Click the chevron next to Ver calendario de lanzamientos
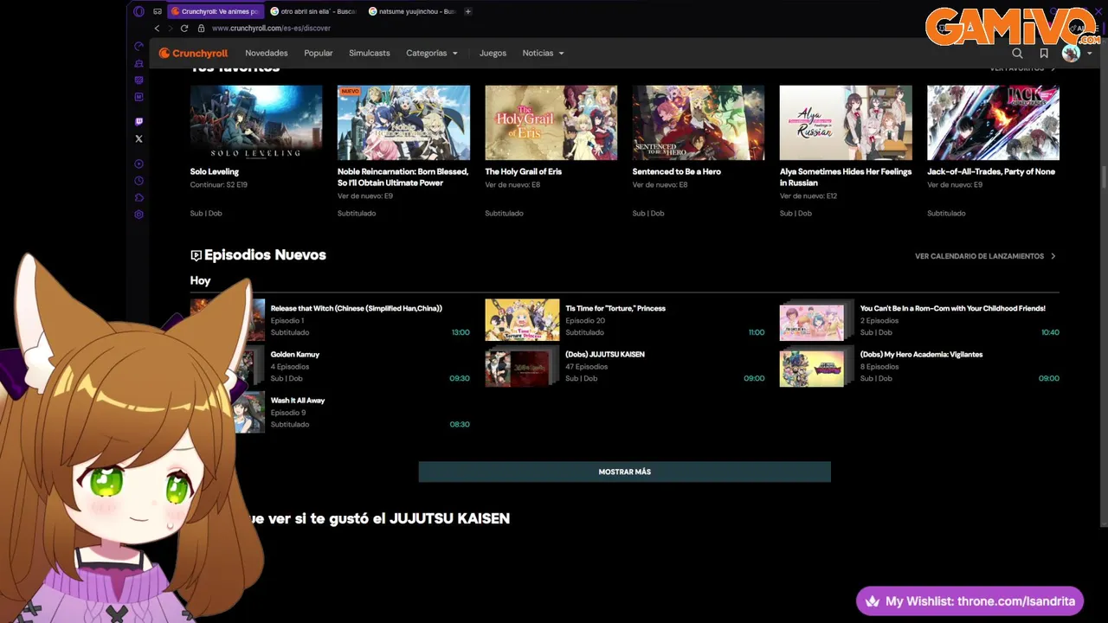Screen dimensions: 1108x623 [x=1053, y=256]
